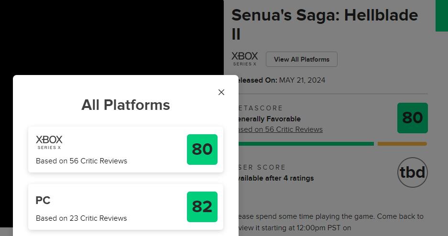Select the PC platform label
The height and width of the screenshot is (236, 448).
click(43, 201)
